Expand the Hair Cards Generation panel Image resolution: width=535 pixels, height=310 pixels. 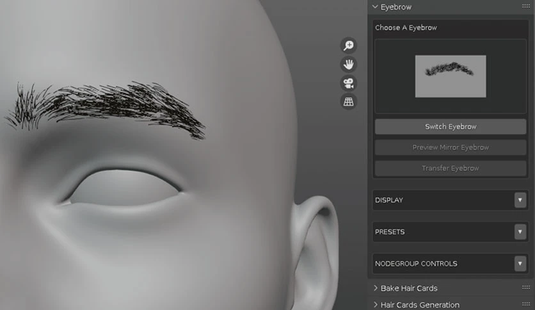tap(376, 304)
